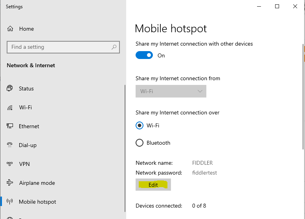Click the magnifier search icon

[x=114, y=47]
